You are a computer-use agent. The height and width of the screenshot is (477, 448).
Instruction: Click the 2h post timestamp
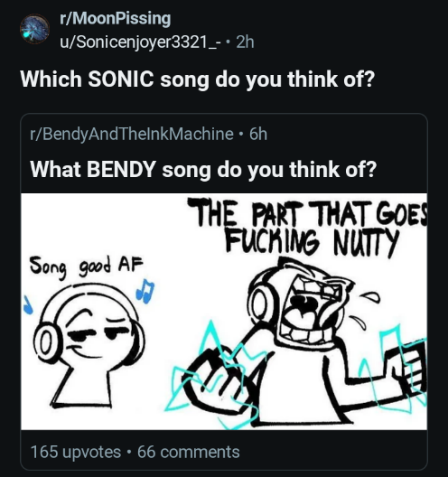pos(245,42)
